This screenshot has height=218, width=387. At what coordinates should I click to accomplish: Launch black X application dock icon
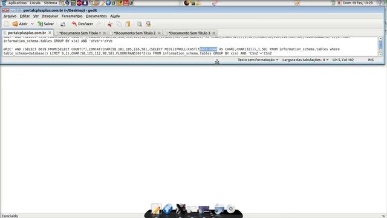click(181, 208)
